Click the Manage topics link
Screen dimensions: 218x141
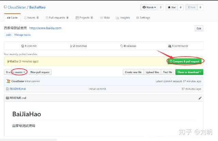(22, 35)
